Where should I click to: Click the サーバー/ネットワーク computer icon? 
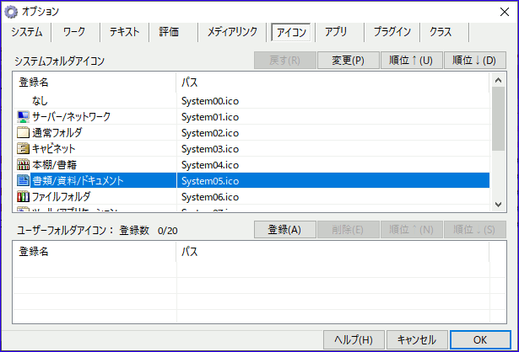click(x=23, y=117)
